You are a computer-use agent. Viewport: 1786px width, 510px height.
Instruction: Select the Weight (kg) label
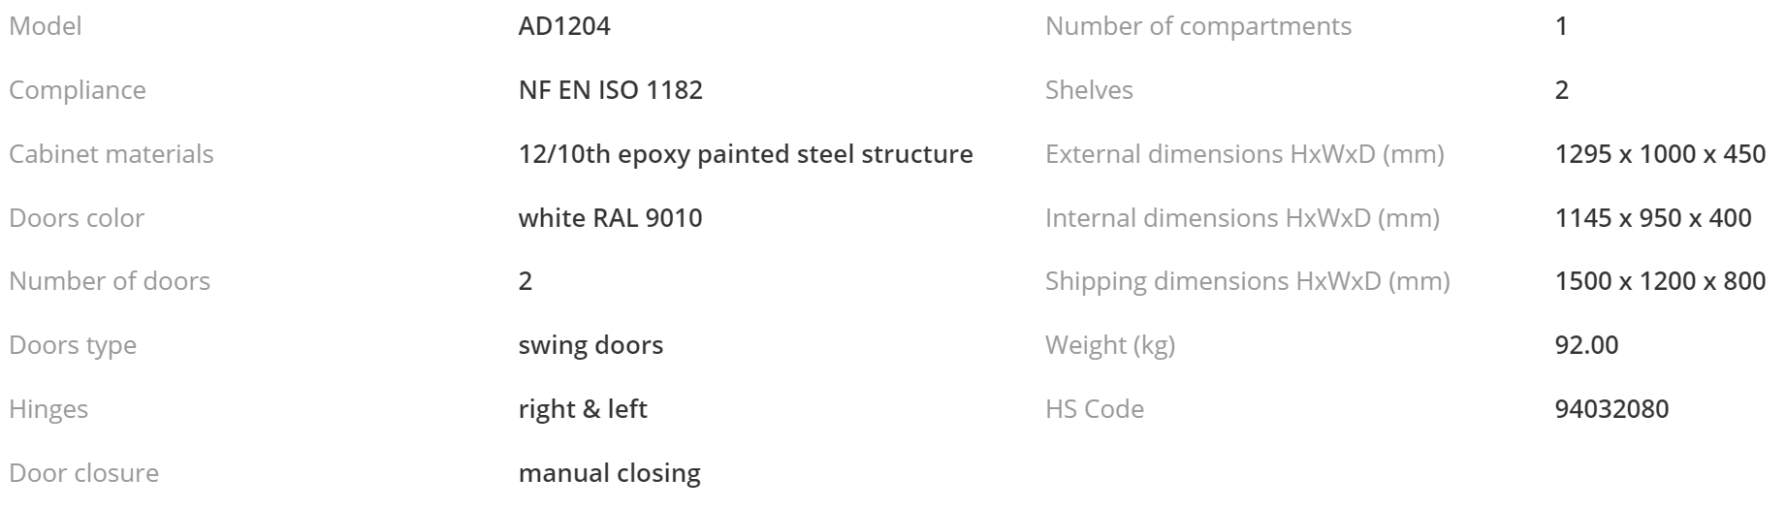tap(1110, 345)
